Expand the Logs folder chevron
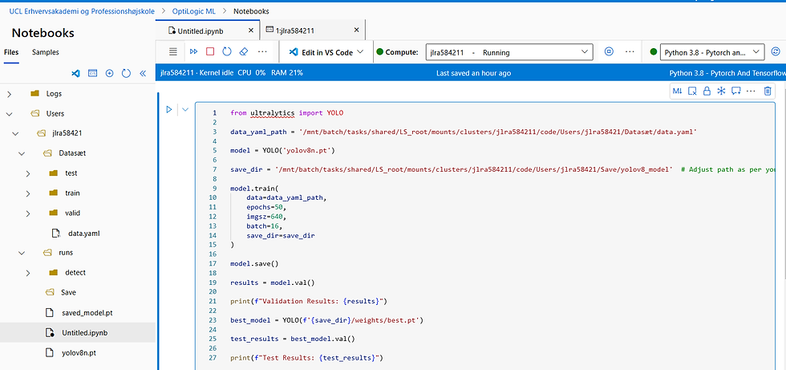 [x=9, y=94]
